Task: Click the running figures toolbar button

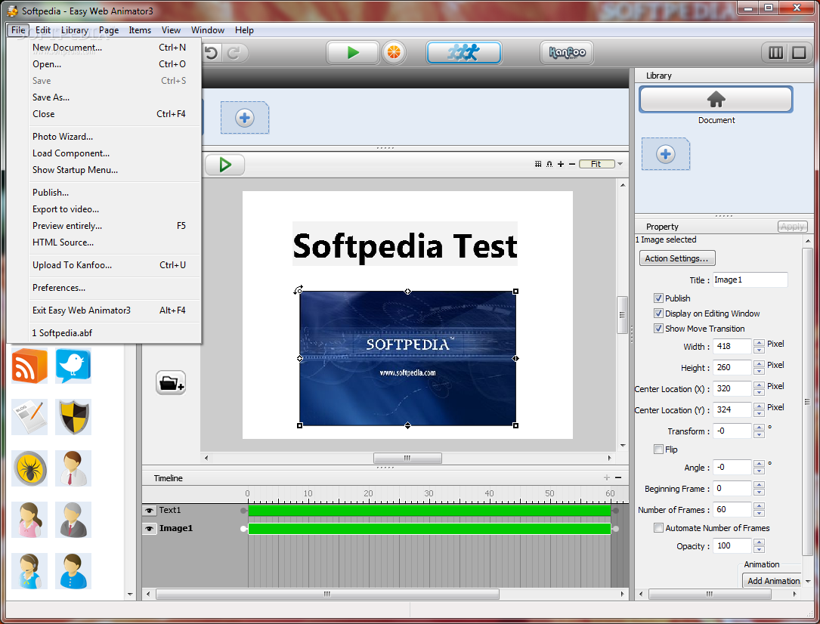Action: click(464, 53)
